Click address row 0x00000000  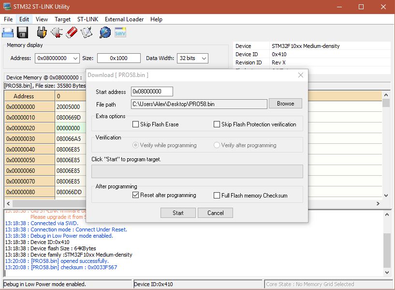tap(29, 107)
